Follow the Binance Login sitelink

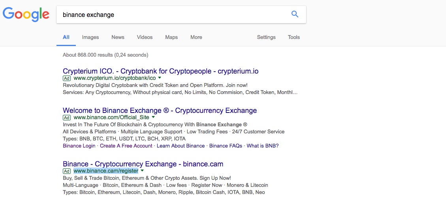click(x=79, y=146)
